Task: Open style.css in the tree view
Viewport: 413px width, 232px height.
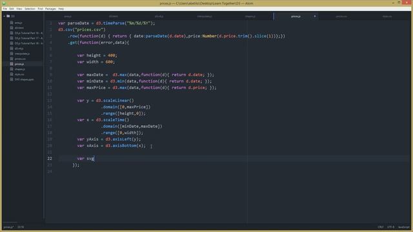Action: point(19,75)
